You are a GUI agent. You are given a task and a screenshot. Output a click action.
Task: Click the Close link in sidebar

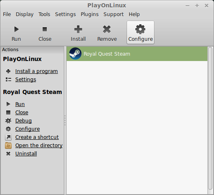click(x=22, y=113)
